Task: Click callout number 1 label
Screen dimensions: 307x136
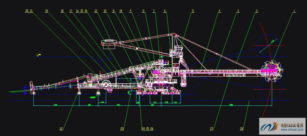Action: click(x=294, y=11)
